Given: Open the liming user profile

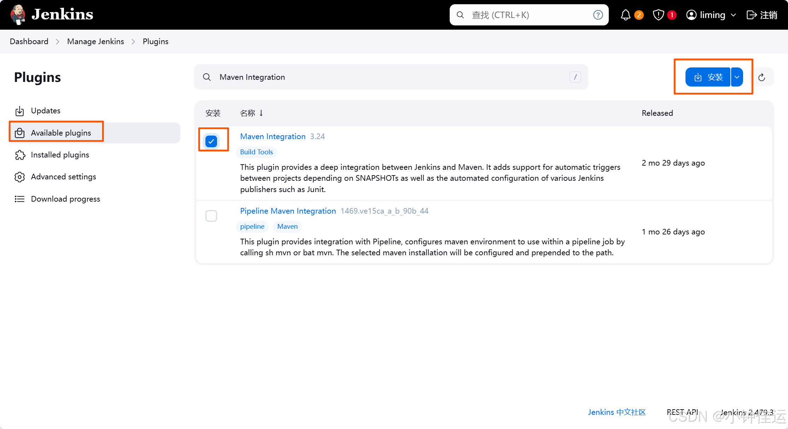Looking at the screenshot, I should point(706,15).
